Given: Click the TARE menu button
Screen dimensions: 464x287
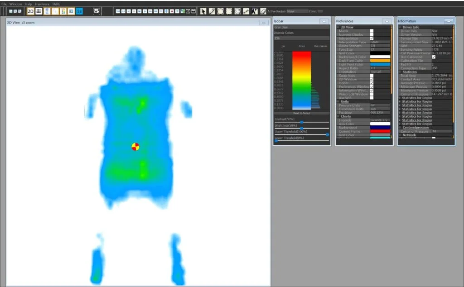Looking at the screenshot, I should pyautogui.click(x=56, y=4).
